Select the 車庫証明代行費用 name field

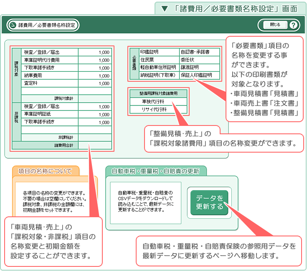click(50, 60)
